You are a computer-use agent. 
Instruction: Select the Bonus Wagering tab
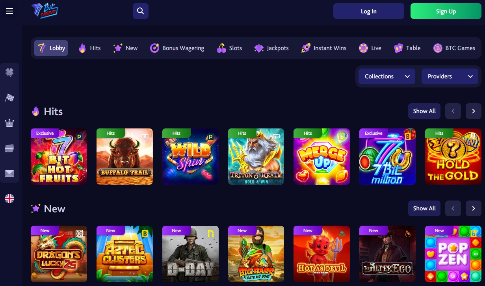[x=177, y=48]
